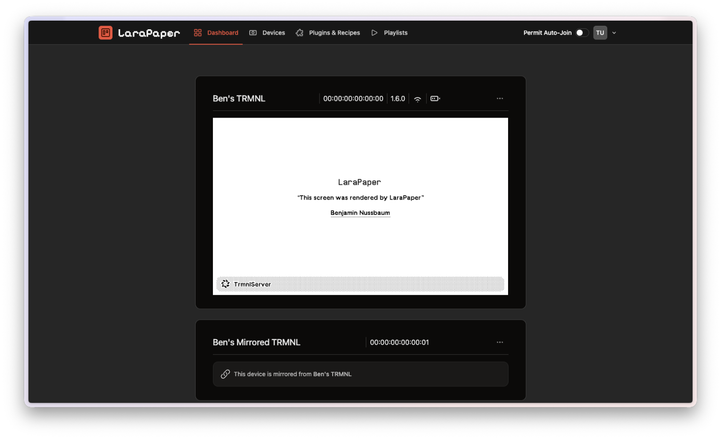
Task: Click the puzzle piece icon for Plugins & Recipes
Action: coord(299,32)
